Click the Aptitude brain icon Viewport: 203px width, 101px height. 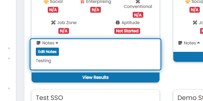(118, 22)
